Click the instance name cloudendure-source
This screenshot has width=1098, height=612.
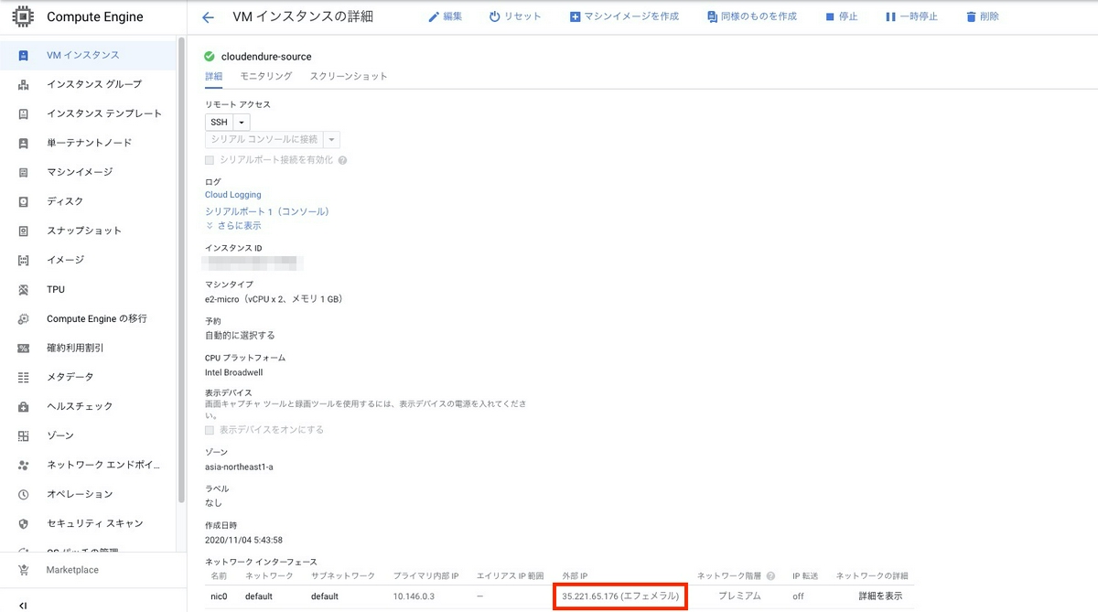click(x=266, y=57)
